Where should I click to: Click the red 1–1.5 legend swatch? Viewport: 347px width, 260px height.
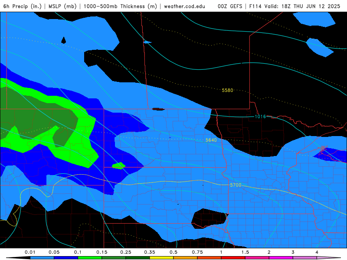pos(233,258)
